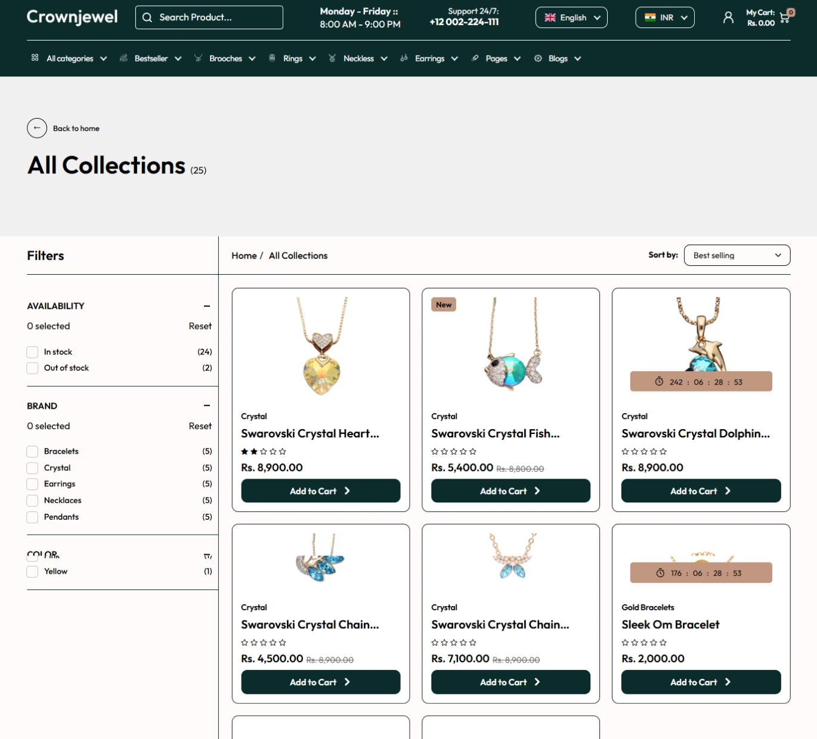The height and width of the screenshot is (739, 817).
Task: Click the search magnifier icon
Action: (x=147, y=18)
